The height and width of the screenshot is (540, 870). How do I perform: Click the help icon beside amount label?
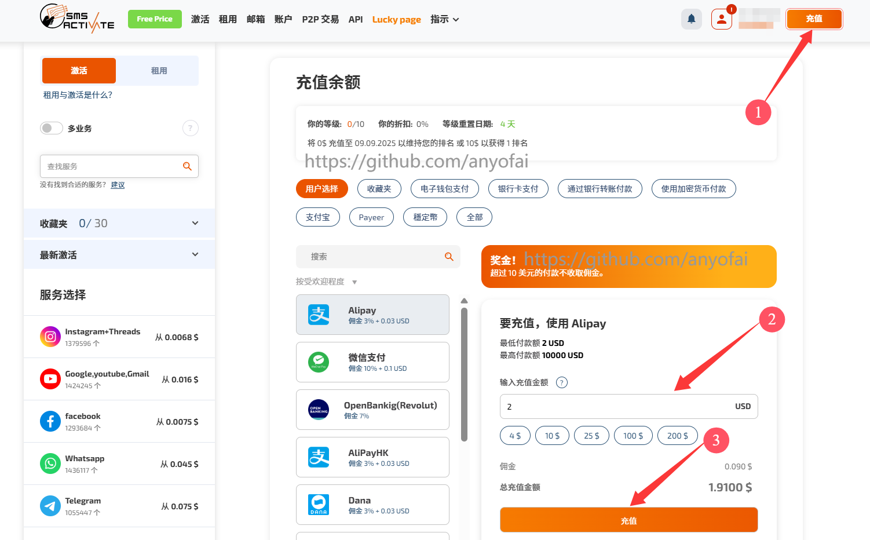(x=562, y=382)
